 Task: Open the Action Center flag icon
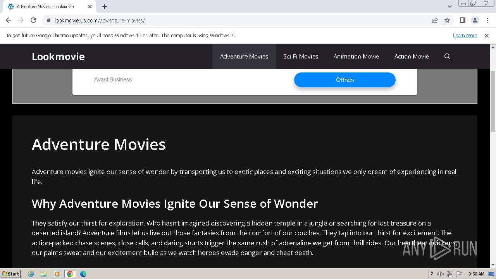[458, 274]
